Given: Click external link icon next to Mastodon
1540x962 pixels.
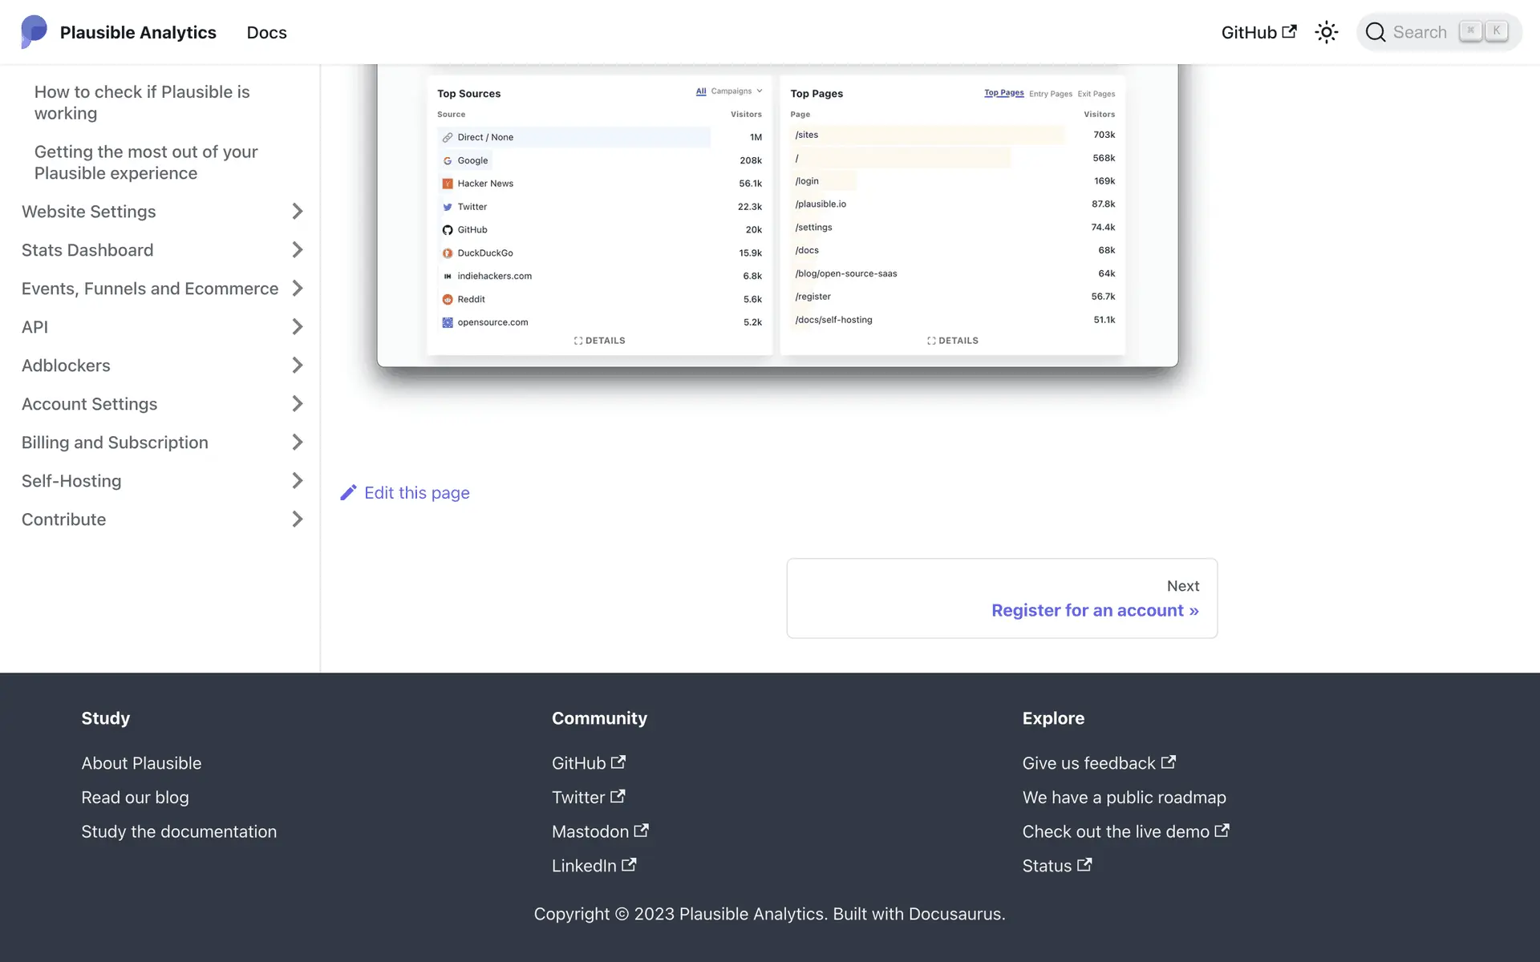Looking at the screenshot, I should (641, 831).
